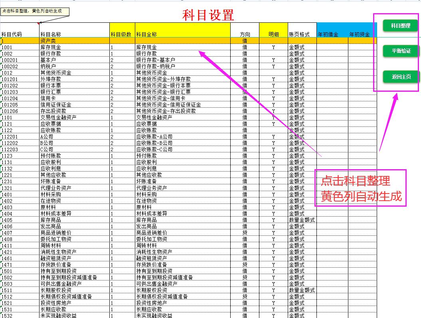Select 坏账准备 in the name column
Viewport: 421px width, 318px height.
[74, 182]
